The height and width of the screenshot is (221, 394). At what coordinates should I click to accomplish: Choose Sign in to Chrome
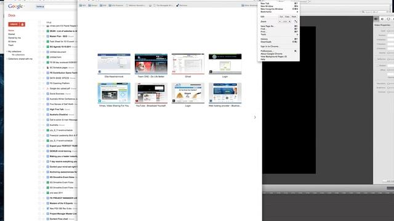coord(278,47)
